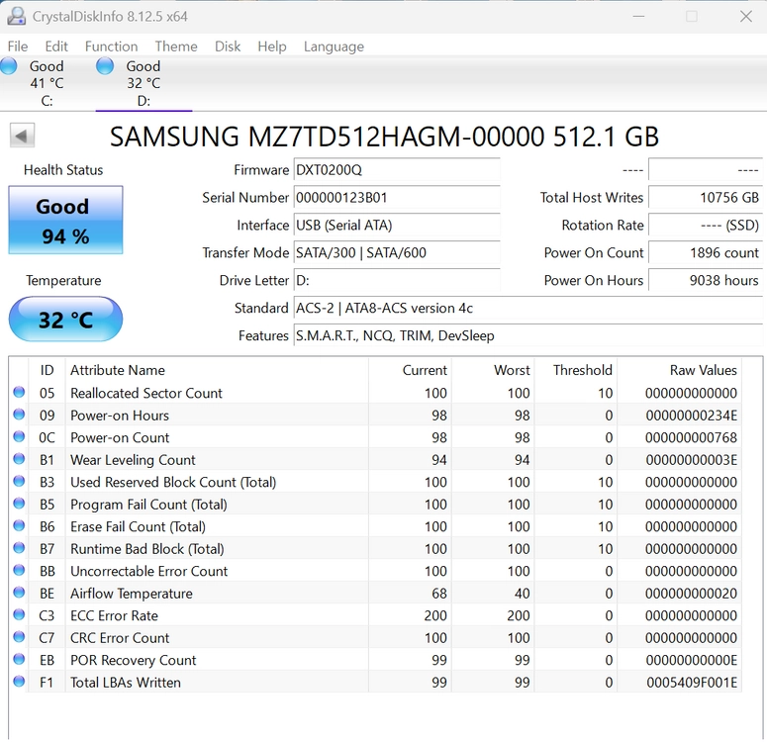Screen dimensions: 767x742
Task: Select the Wear Leveling Count attribute name
Action: coord(133,460)
